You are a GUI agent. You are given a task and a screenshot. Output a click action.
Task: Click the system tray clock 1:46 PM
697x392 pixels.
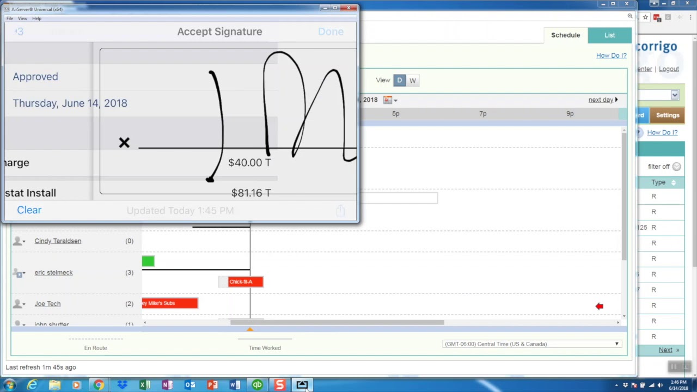click(678, 385)
